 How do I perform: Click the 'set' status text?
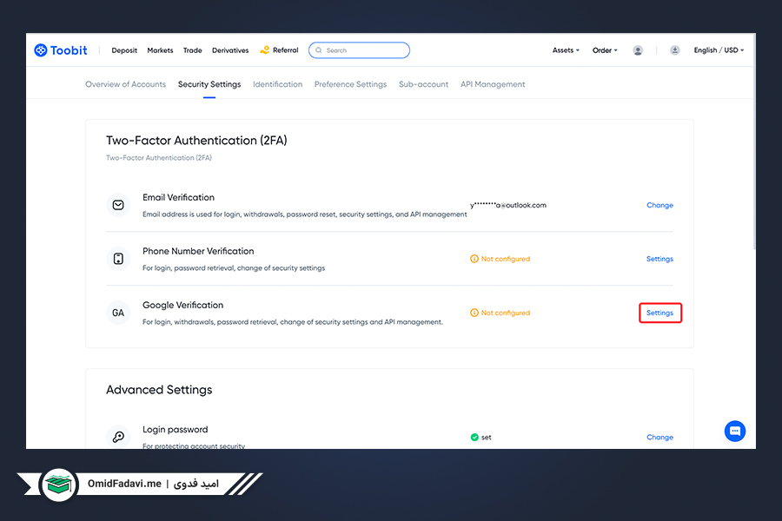(x=487, y=438)
